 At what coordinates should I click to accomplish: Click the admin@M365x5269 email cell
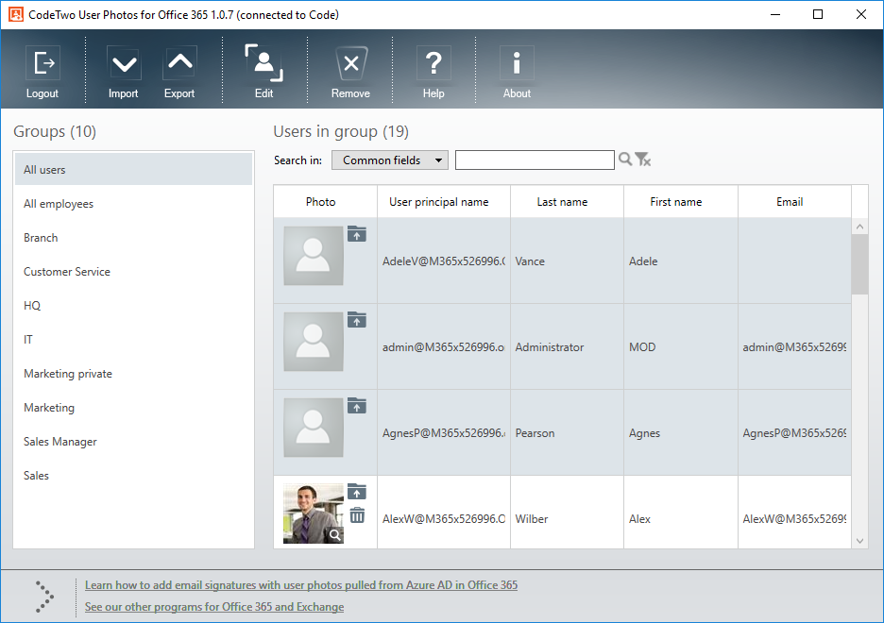[794, 347]
